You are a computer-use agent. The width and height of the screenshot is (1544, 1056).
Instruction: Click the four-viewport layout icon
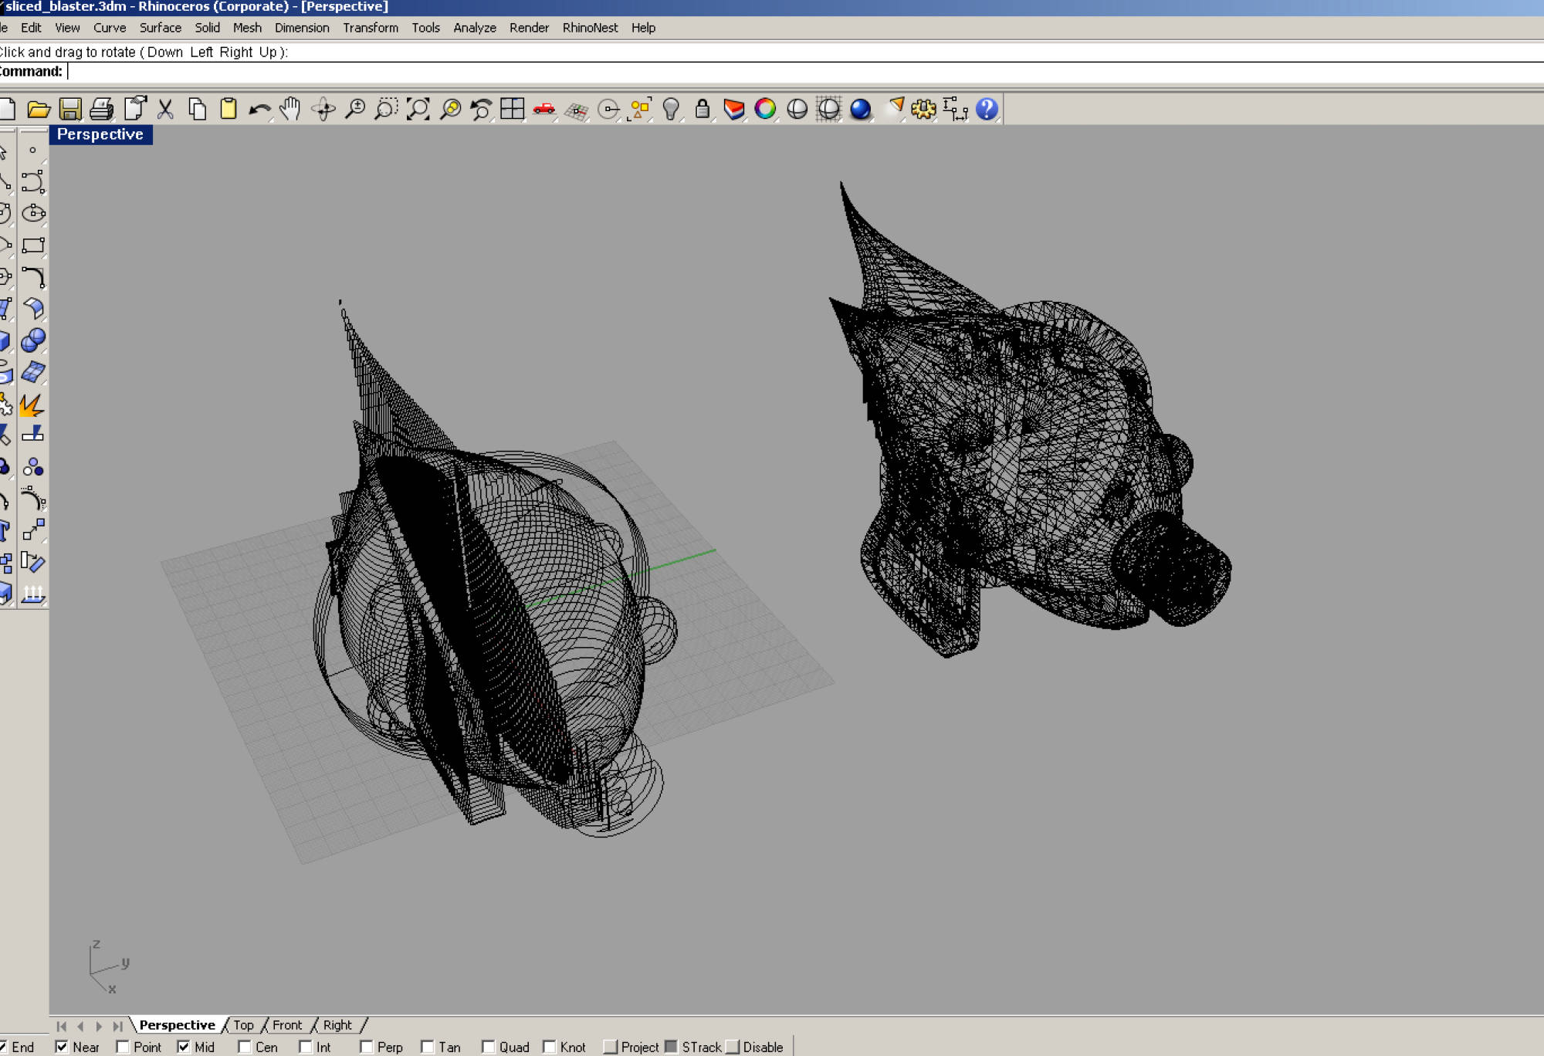pos(512,109)
